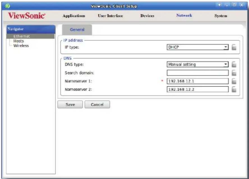Click the ViewSonic logo
Viewport: 249px width, 179px height.
click(x=26, y=15)
